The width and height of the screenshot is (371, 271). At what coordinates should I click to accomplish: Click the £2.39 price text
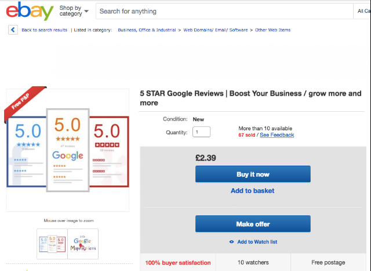tap(206, 158)
